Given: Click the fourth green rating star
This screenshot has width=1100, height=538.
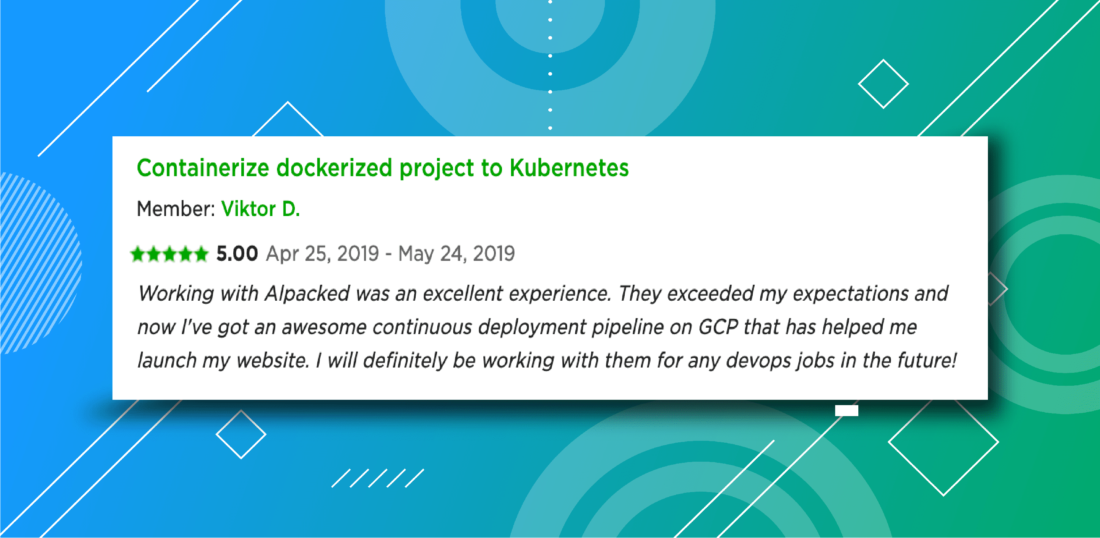Looking at the screenshot, I should 185,254.
